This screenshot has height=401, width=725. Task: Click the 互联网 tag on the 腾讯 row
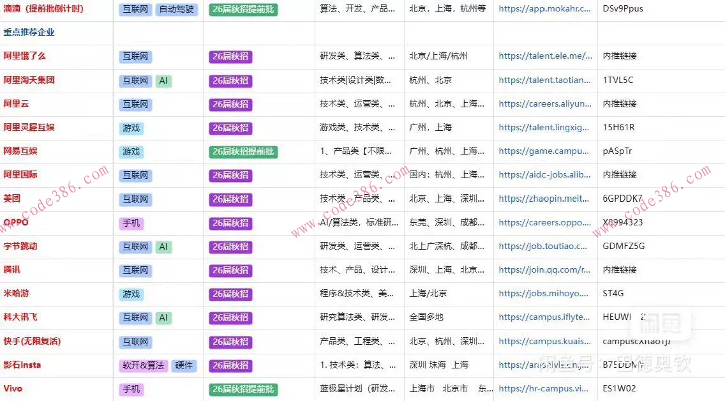click(x=135, y=270)
